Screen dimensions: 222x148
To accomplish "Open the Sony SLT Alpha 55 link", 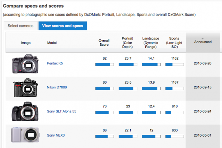I will pos(61,111).
